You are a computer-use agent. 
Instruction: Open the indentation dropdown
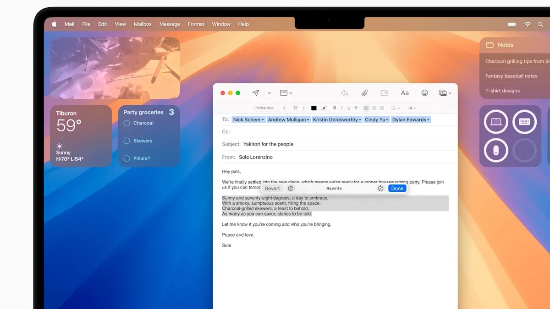click(x=412, y=108)
